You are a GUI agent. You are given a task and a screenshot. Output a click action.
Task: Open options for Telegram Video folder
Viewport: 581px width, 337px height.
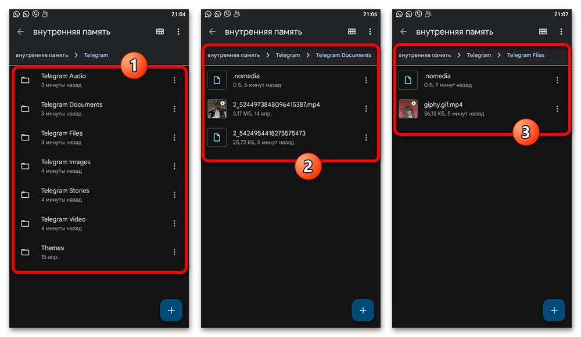pyautogui.click(x=174, y=223)
